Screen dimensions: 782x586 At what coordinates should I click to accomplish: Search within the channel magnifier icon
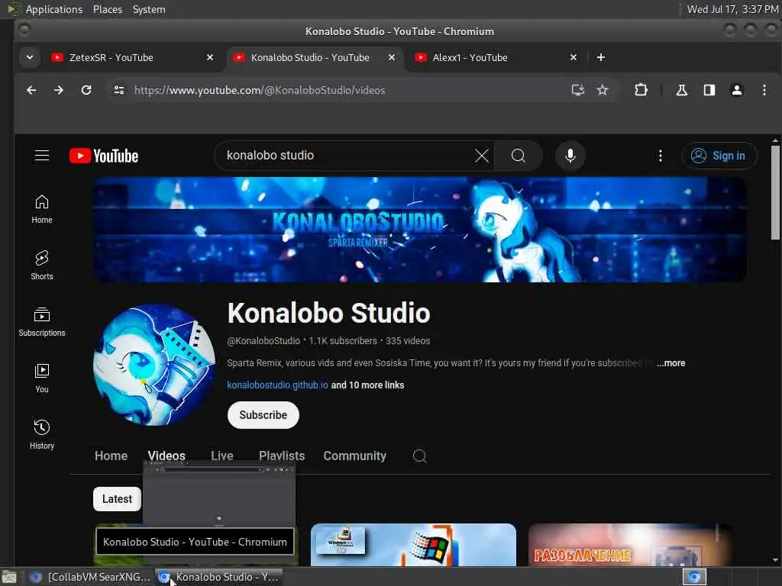pos(419,456)
